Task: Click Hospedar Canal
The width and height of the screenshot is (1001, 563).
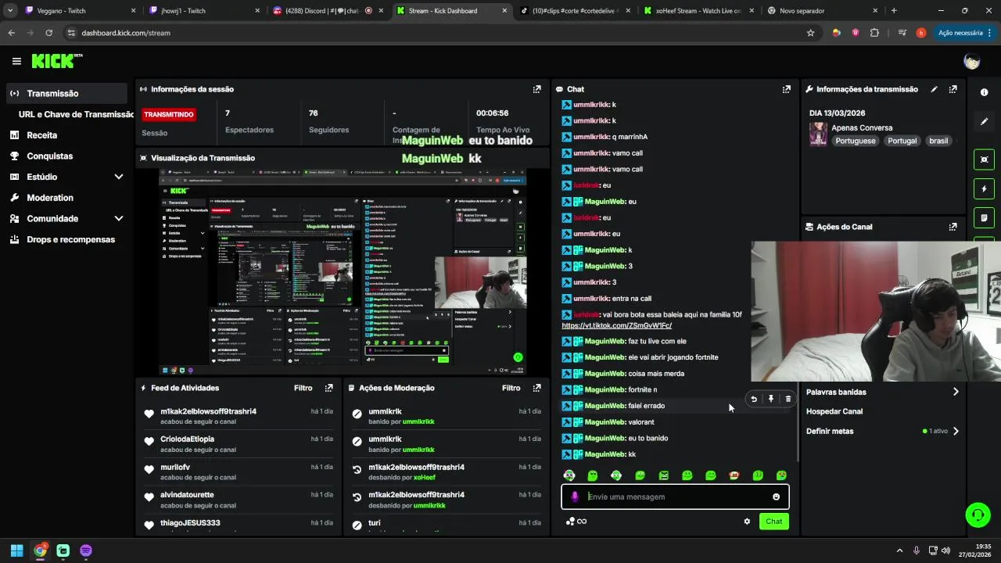Action: coord(834,411)
